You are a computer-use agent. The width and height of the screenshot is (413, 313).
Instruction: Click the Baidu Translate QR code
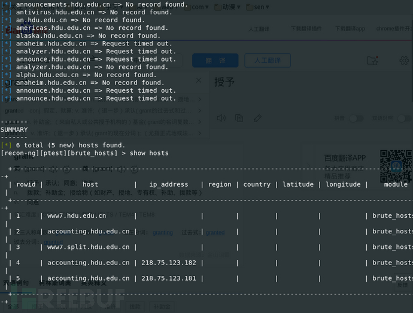point(396,166)
